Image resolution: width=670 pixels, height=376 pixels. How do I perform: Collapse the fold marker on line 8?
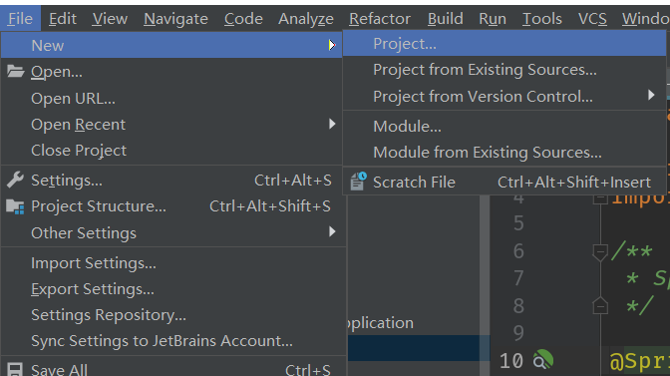tap(600, 306)
